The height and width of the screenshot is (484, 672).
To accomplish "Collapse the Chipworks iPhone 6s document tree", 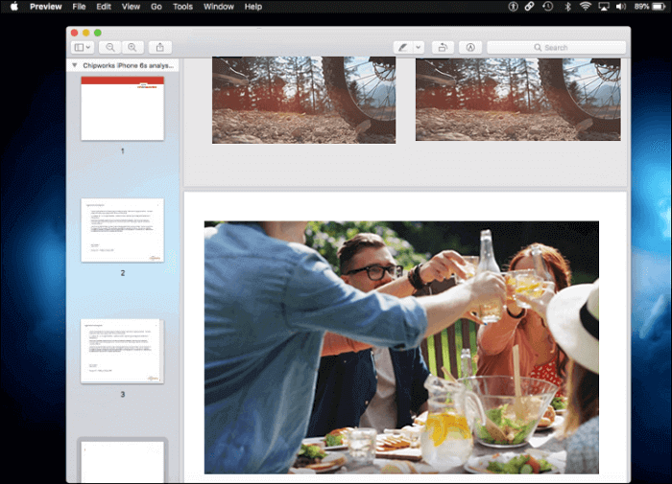I will point(75,65).
